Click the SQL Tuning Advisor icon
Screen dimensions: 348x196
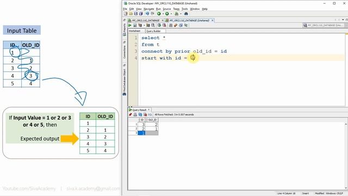(153, 26)
